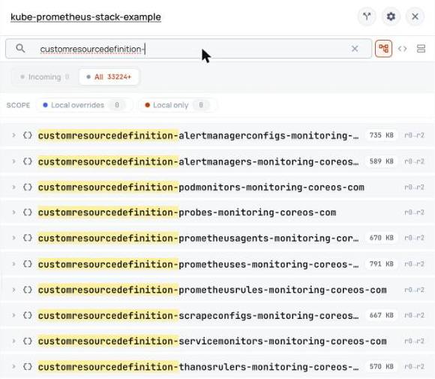Click braces icon of probes row
Screen dimensions: 435x379
click(x=28, y=212)
